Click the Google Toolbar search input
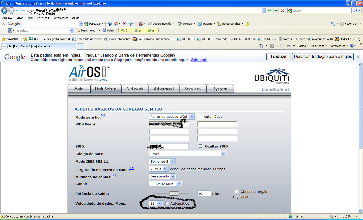 50,24
